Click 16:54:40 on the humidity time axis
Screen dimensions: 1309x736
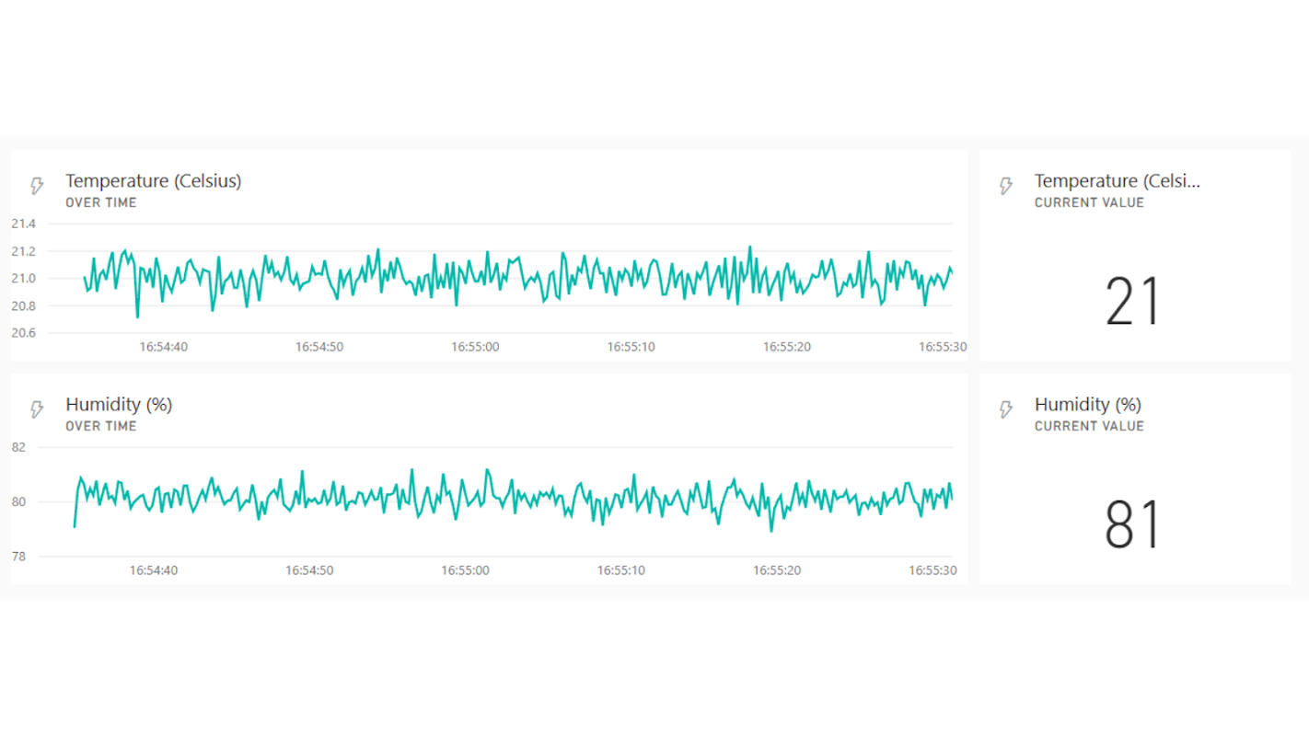coord(154,570)
